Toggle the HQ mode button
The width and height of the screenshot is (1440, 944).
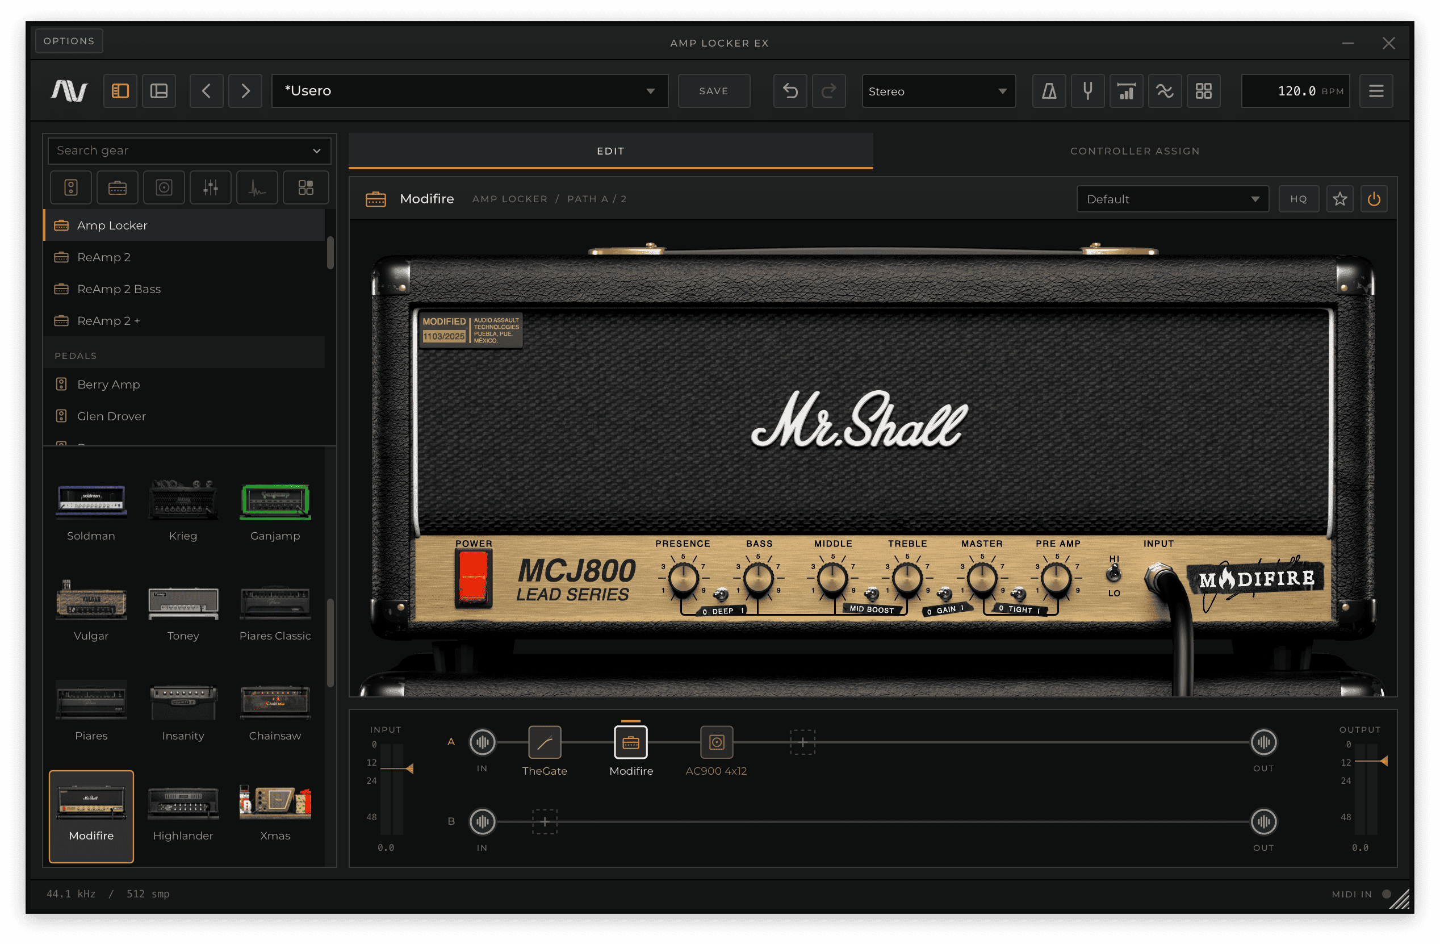pos(1299,199)
